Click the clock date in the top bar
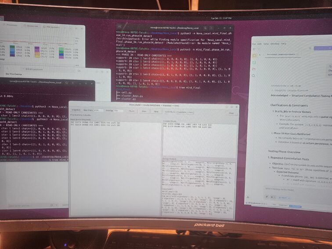 (221, 18)
